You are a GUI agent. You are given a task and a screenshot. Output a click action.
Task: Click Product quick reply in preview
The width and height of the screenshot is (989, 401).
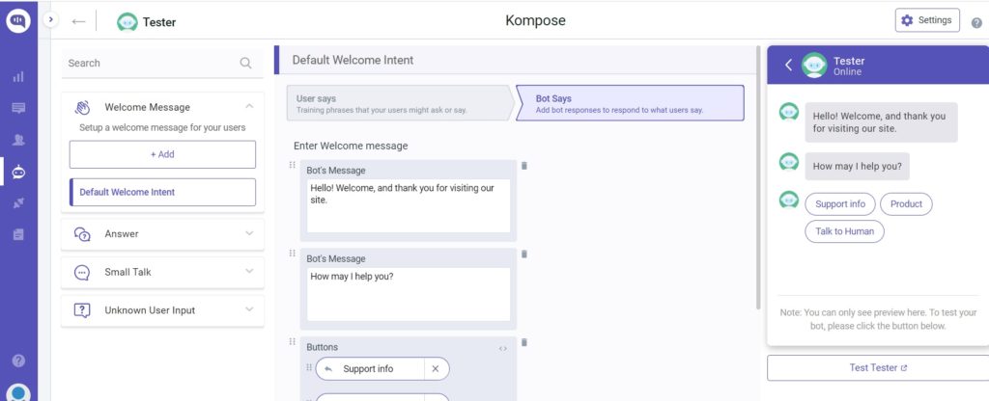pos(906,204)
